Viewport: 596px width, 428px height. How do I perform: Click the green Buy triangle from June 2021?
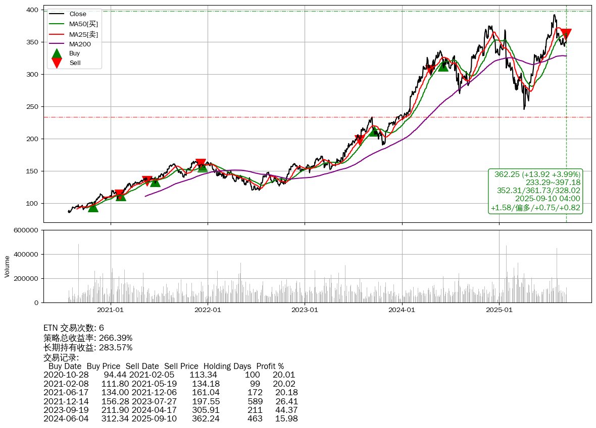(x=155, y=181)
